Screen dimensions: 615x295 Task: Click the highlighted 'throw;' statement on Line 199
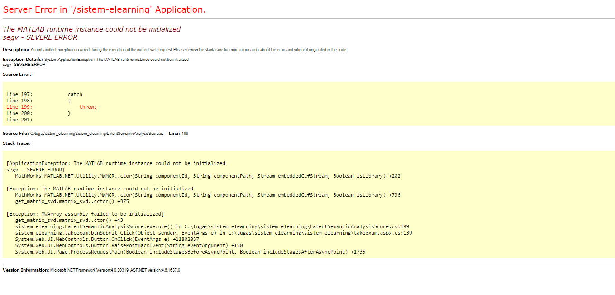tap(88, 107)
